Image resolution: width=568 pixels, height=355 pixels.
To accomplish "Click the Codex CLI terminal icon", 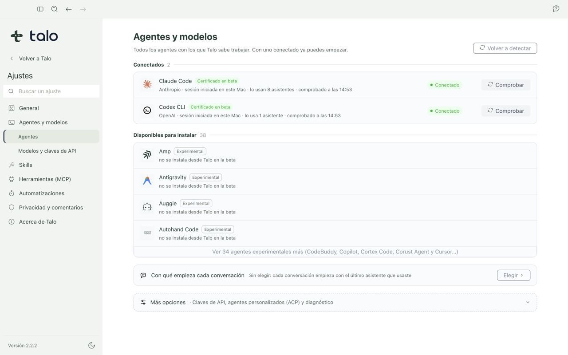I will (x=147, y=110).
